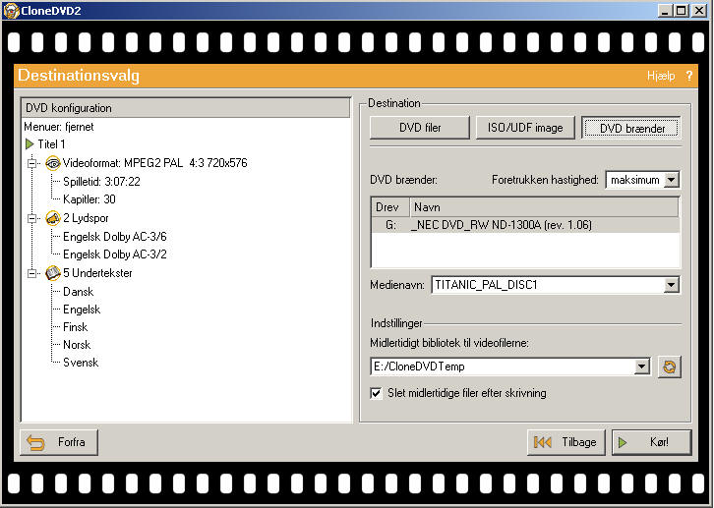Open the Foretrukken hastighed dropdown
This screenshot has width=714, height=508.
point(671,180)
